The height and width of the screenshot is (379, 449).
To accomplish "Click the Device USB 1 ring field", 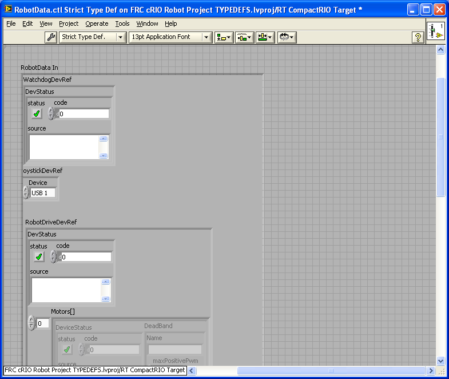I will tap(42, 193).
